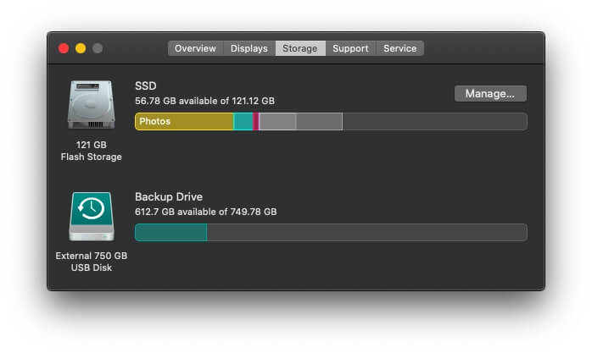Image resolution: width=592 pixels, height=353 pixels.
Task: Open the Service tab
Action: [399, 48]
